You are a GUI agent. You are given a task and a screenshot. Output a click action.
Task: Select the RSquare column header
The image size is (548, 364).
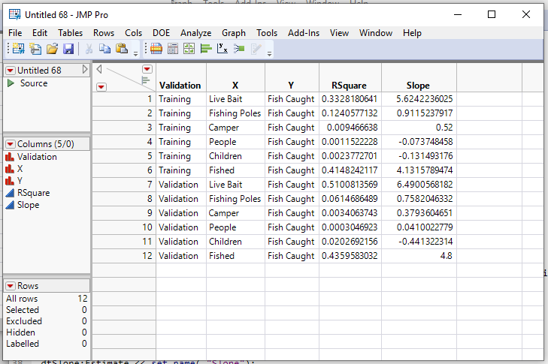[x=349, y=86]
